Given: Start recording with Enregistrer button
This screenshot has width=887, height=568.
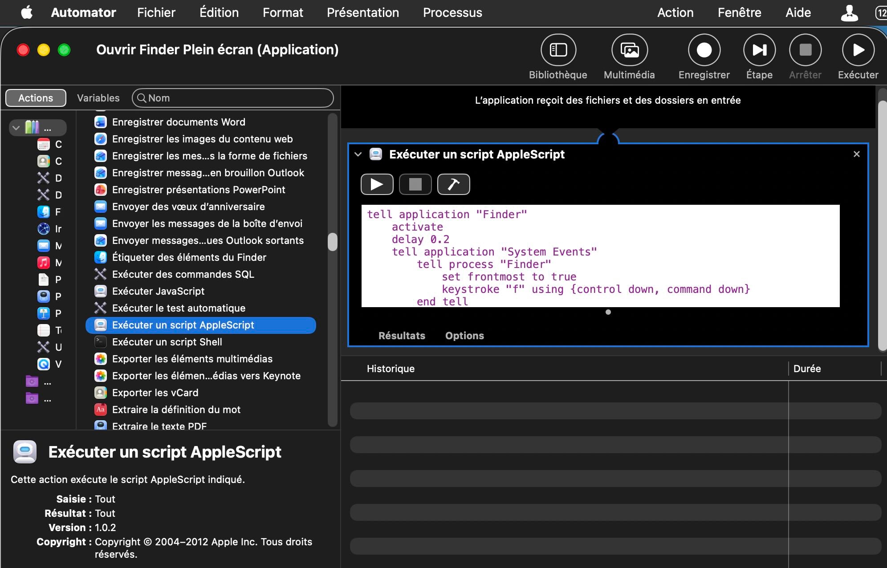Looking at the screenshot, I should (704, 50).
